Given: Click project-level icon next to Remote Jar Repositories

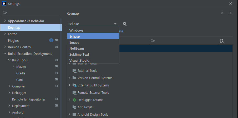Looking at the screenshot, I should 57,99.
